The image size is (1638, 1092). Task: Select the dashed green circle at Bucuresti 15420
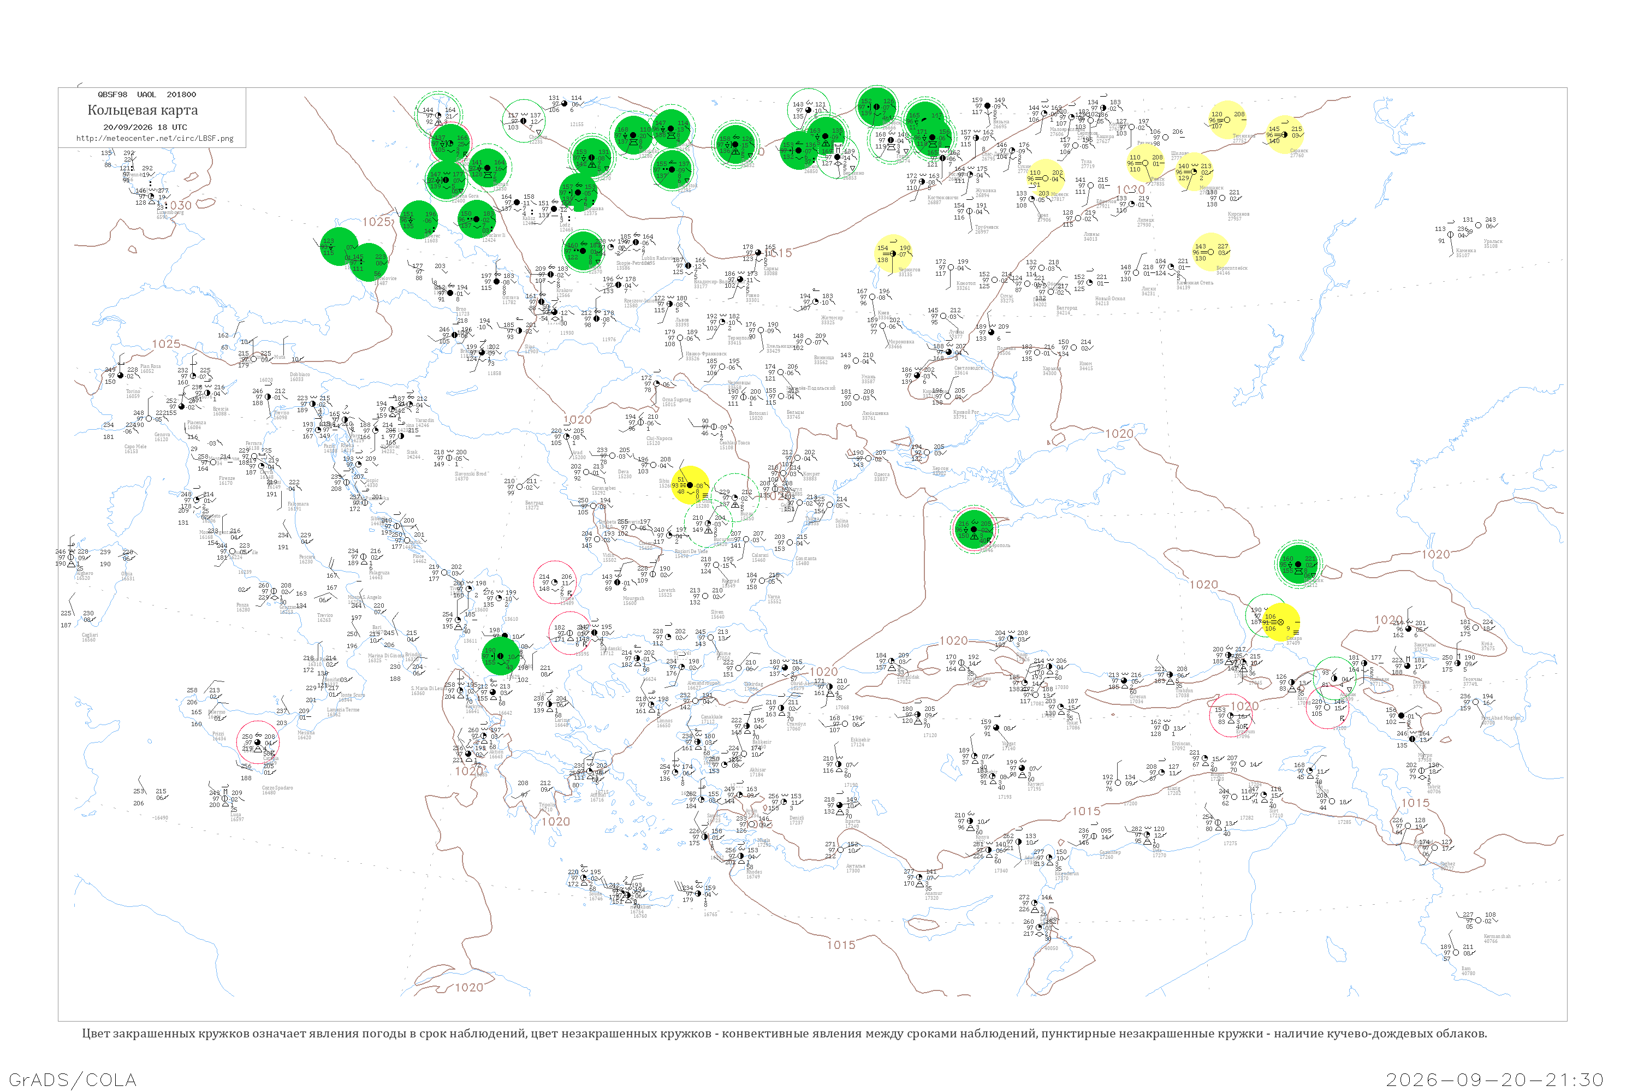pyautogui.click(x=709, y=524)
